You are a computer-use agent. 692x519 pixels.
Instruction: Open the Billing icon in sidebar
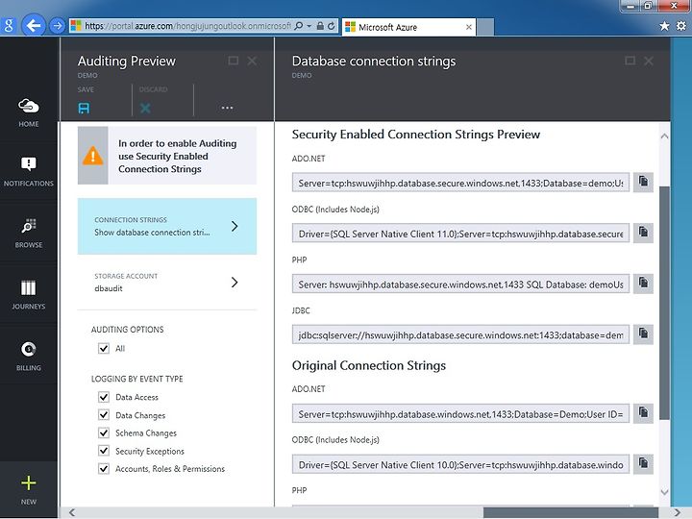[x=28, y=349]
